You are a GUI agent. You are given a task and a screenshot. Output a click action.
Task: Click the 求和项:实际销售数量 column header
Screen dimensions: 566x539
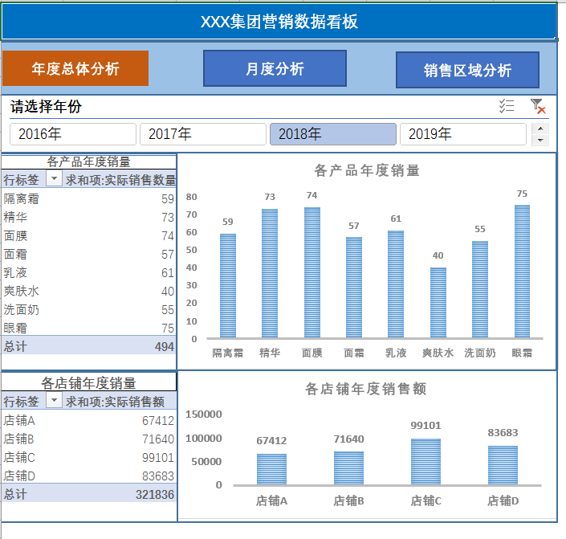point(120,180)
